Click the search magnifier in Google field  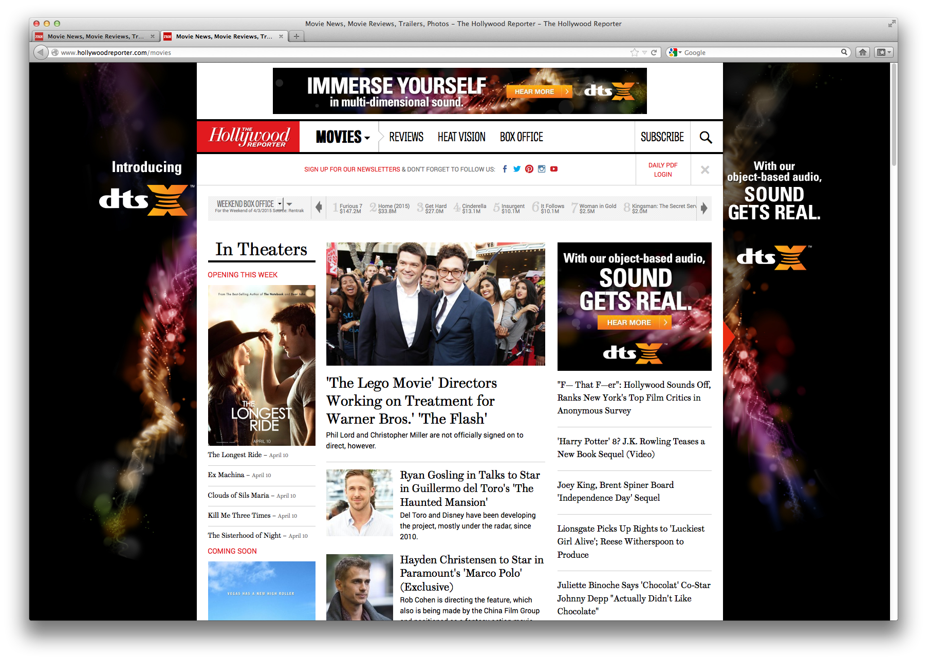[844, 52]
